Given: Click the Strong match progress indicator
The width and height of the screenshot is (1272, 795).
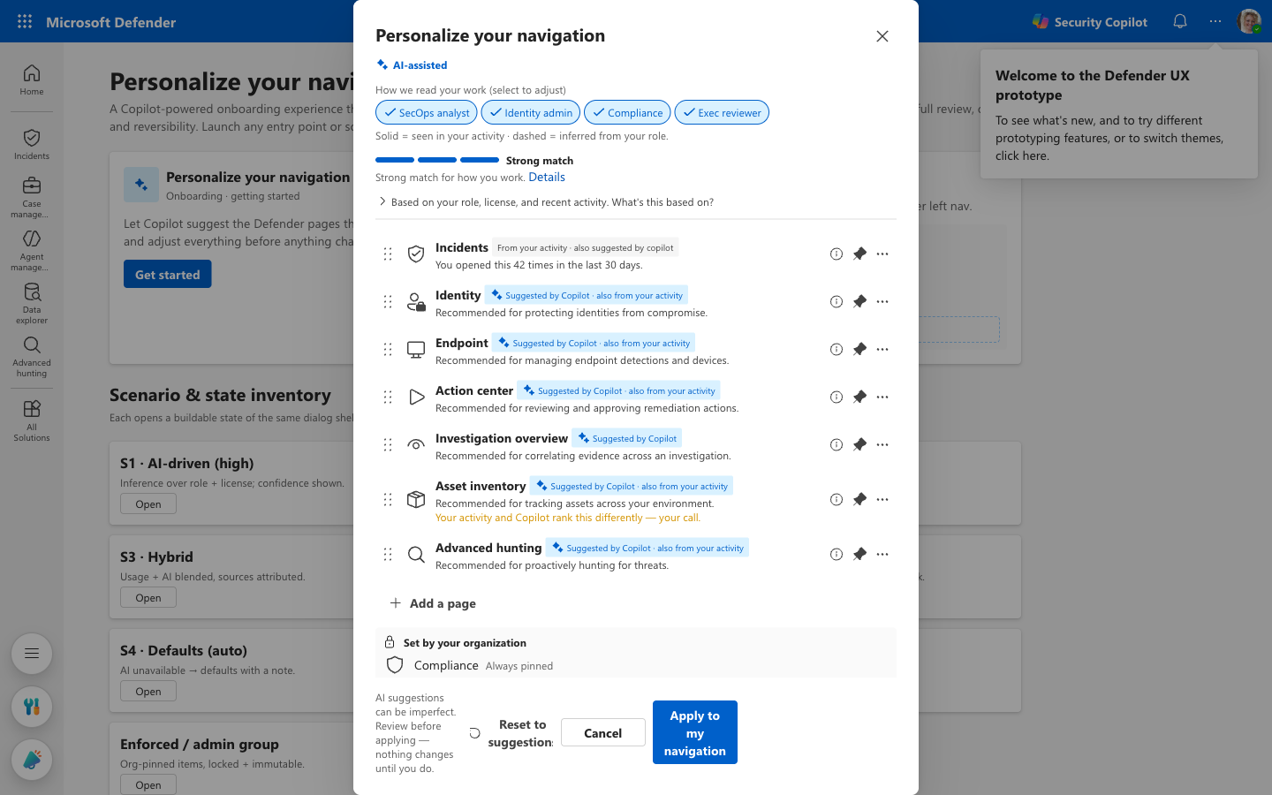Looking at the screenshot, I should pos(437,160).
